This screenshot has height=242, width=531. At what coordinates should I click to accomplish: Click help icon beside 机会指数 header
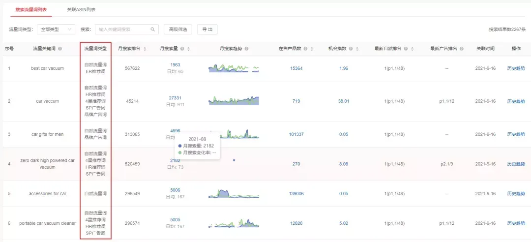tap(351, 49)
